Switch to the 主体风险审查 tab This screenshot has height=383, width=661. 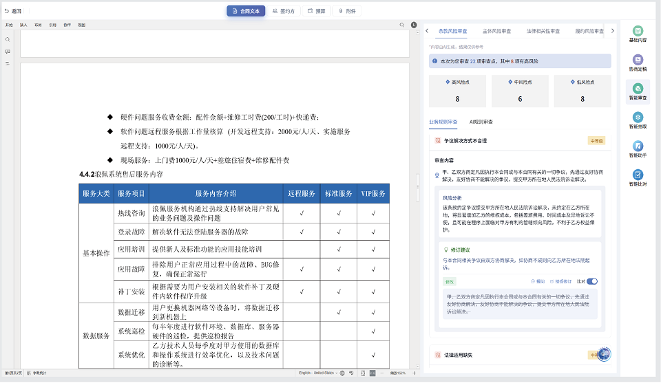click(x=496, y=31)
